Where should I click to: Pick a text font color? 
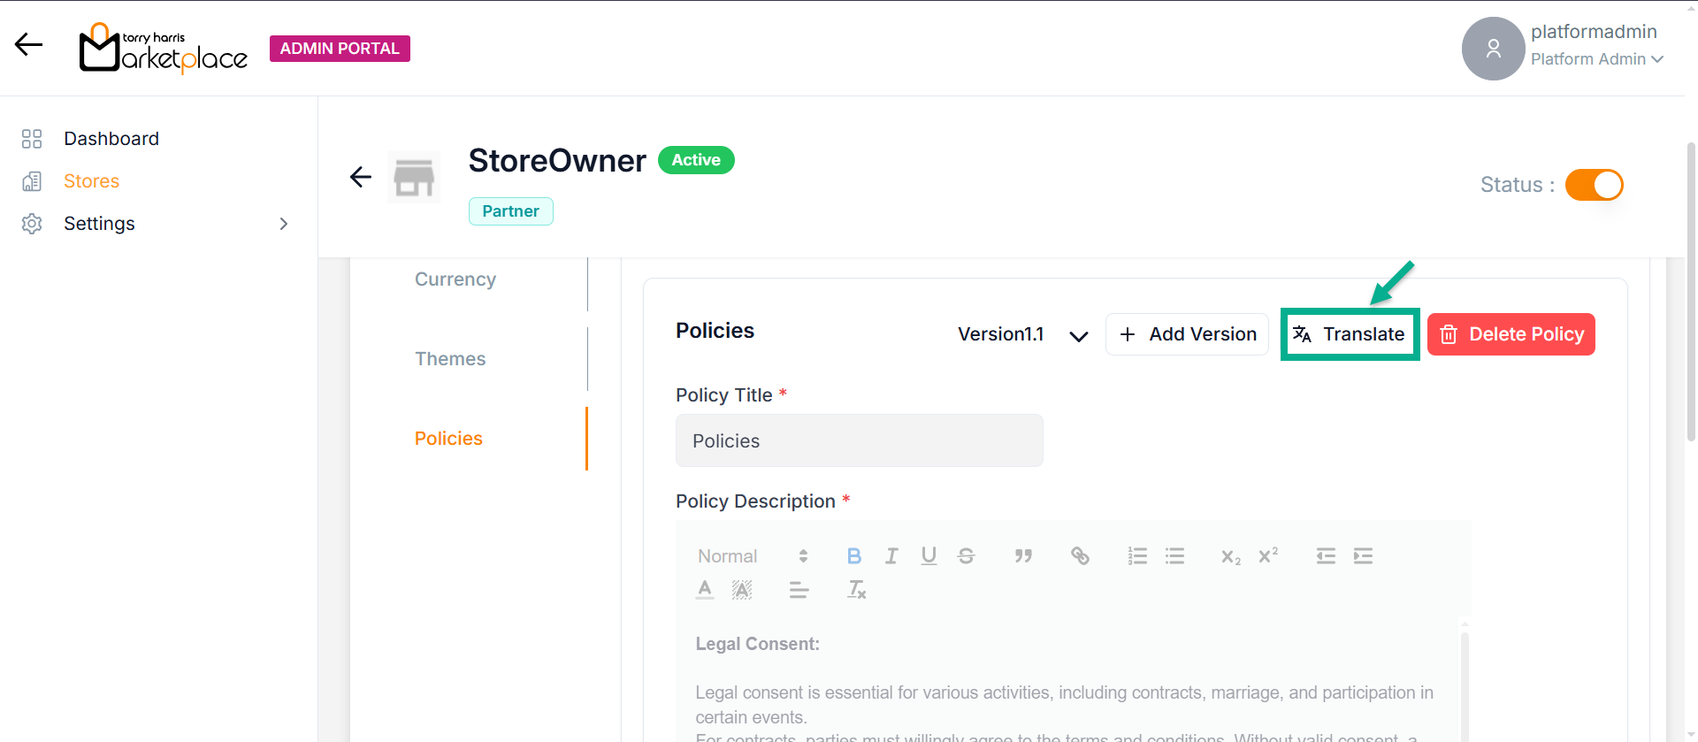pyautogui.click(x=705, y=590)
